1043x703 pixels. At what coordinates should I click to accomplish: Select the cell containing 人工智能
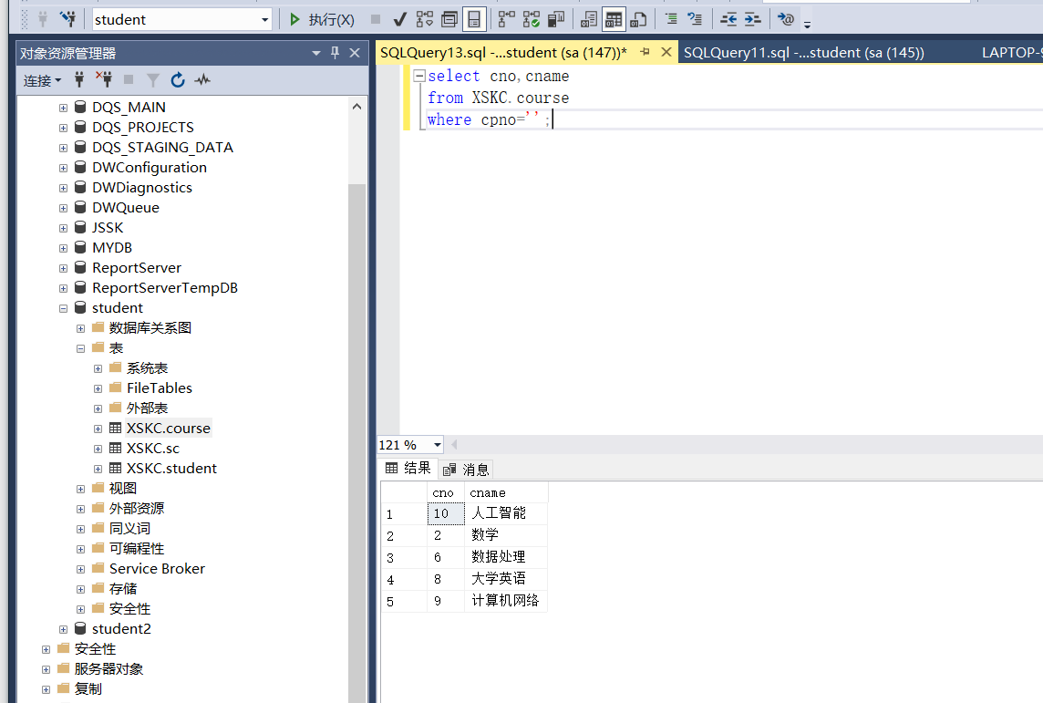pos(506,512)
